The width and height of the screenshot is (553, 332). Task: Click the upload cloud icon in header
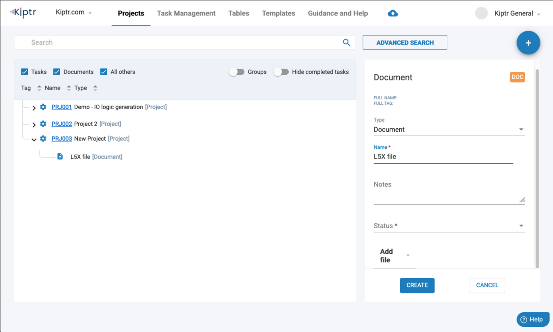392,13
